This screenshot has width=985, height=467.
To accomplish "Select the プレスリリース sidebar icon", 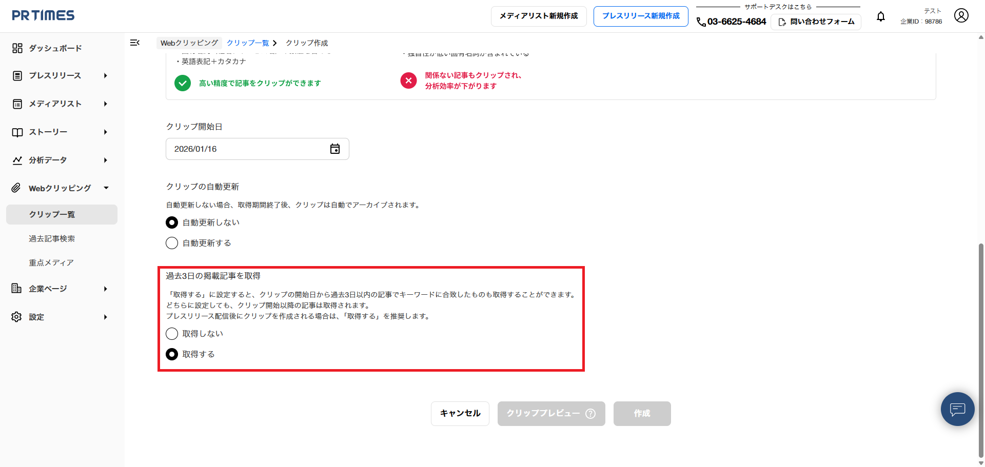I will (x=17, y=75).
